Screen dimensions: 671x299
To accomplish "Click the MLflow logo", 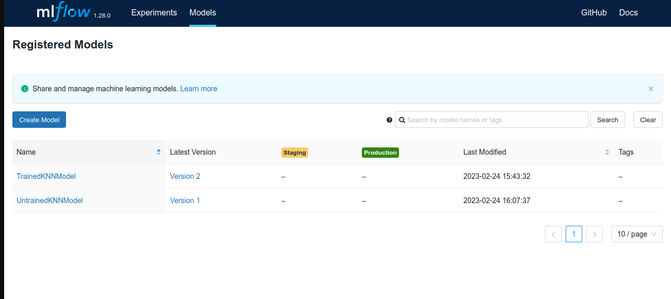I will point(63,12).
